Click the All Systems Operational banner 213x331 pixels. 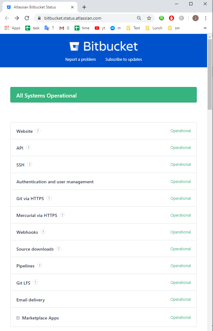tap(104, 95)
